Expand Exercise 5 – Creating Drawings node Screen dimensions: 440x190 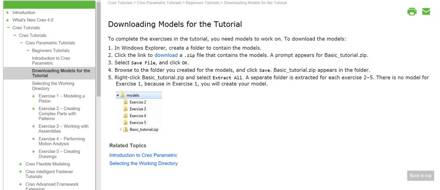[33, 152]
